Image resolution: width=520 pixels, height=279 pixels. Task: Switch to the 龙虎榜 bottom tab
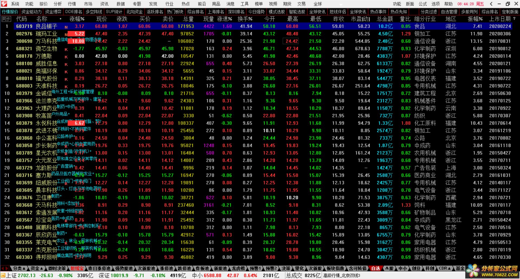coord(238,268)
